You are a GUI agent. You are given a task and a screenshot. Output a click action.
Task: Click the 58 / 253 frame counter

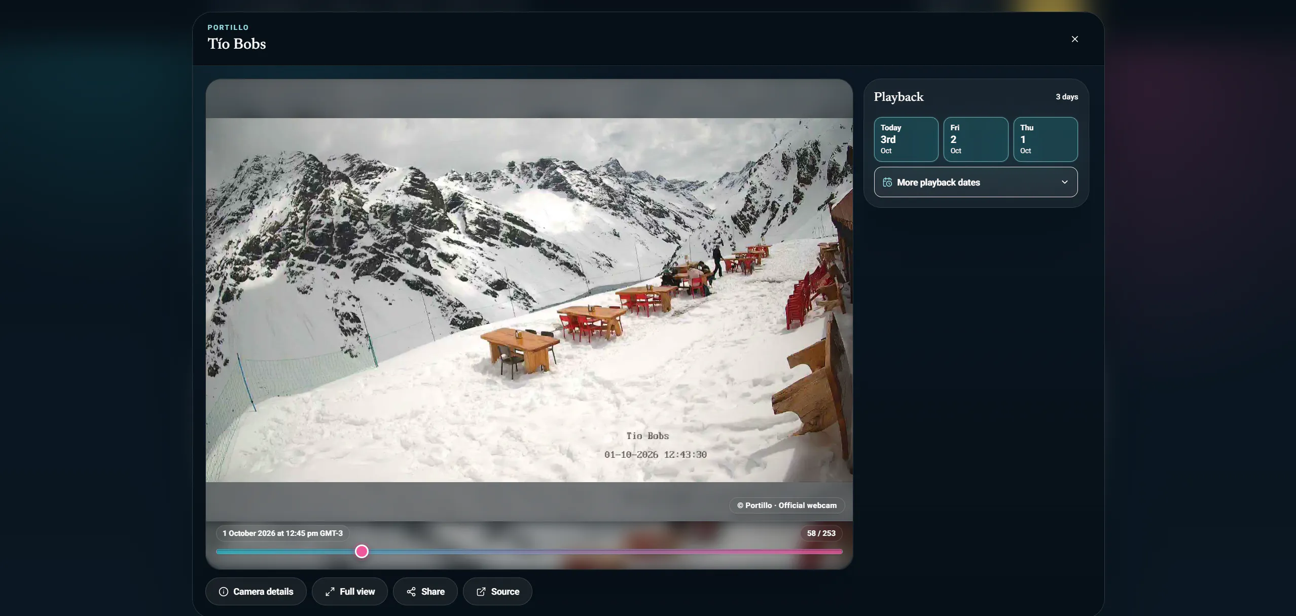point(821,533)
